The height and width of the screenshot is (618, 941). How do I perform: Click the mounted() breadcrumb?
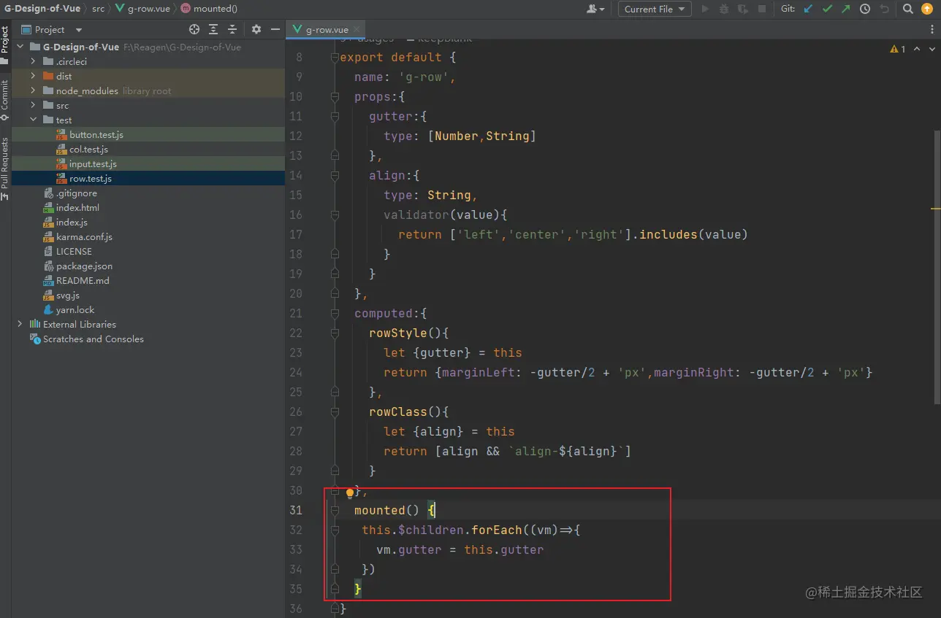(x=208, y=9)
